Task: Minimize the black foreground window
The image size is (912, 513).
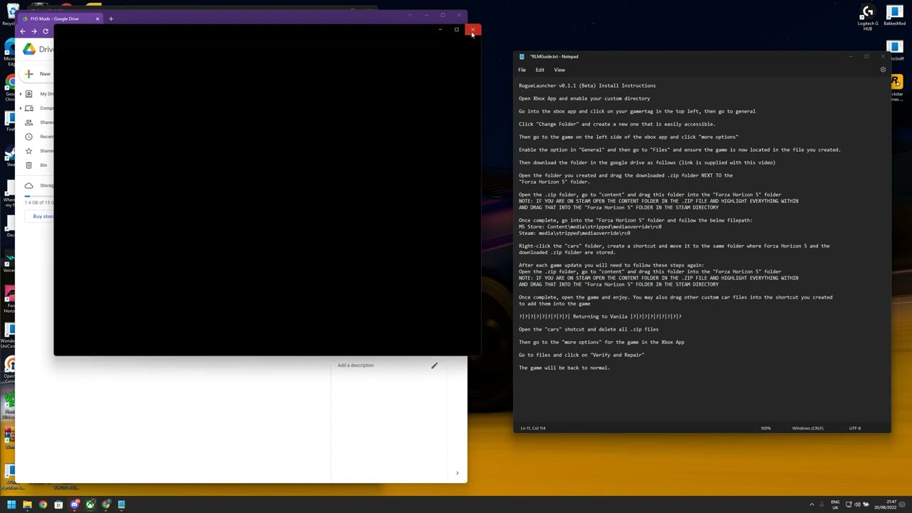Action: (x=440, y=30)
